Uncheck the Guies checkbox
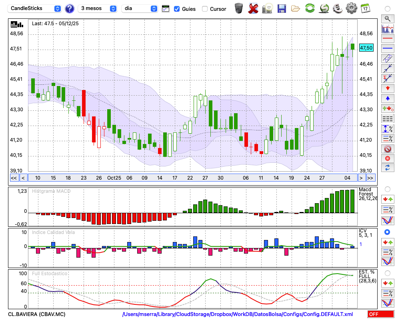 pyautogui.click(x=177, y=9)
